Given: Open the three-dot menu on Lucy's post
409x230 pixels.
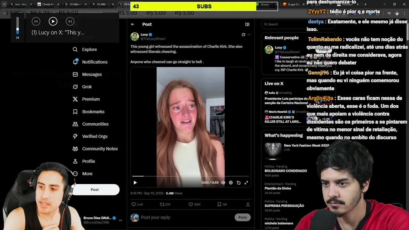Looking at the screenshot, I should [x=249, y=34].
